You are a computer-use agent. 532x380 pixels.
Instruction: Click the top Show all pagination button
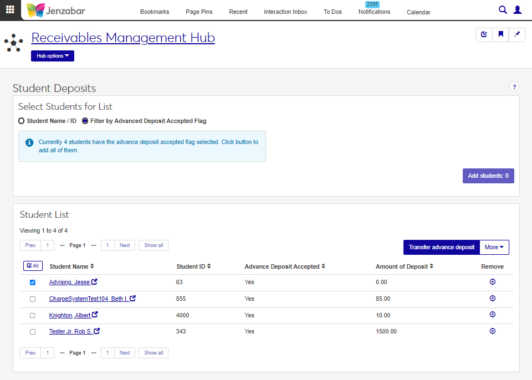click(154, 245)
